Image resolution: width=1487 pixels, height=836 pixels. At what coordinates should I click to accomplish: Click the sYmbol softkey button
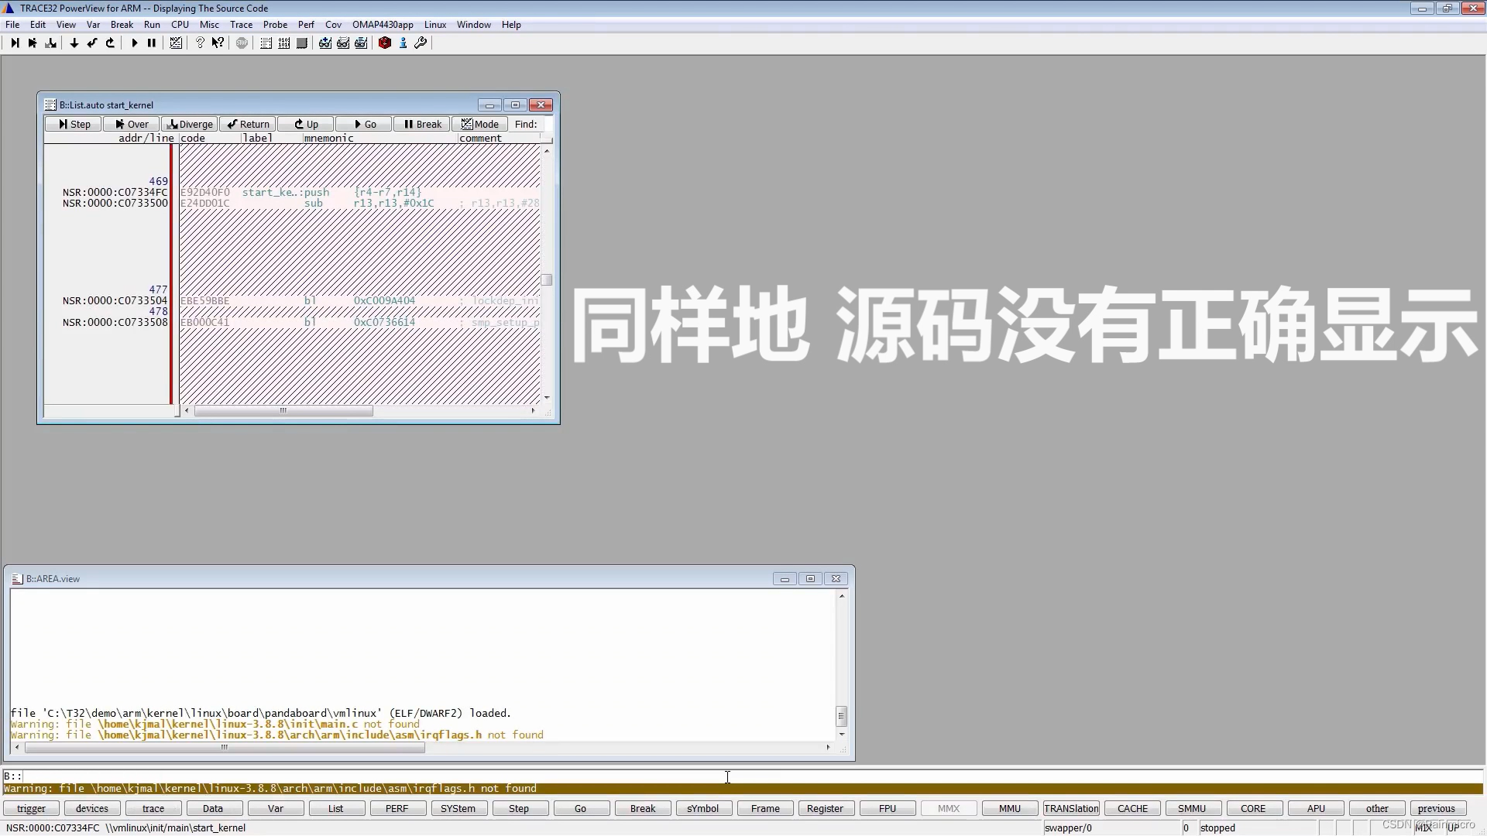coord(702,808)
